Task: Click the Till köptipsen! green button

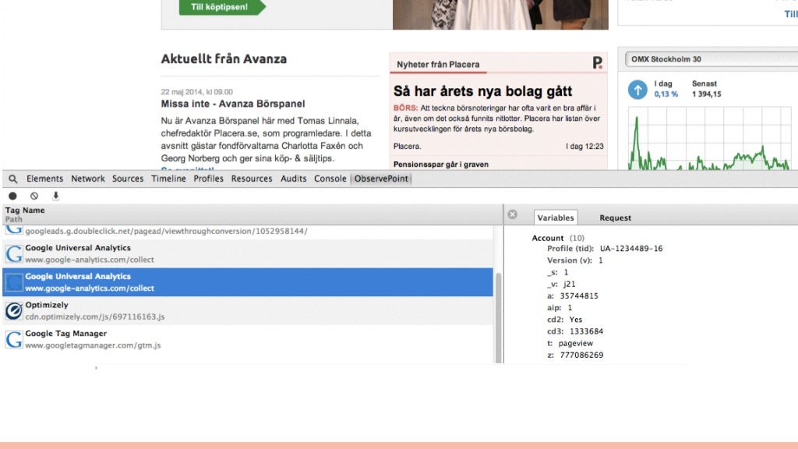Action: 222,7
